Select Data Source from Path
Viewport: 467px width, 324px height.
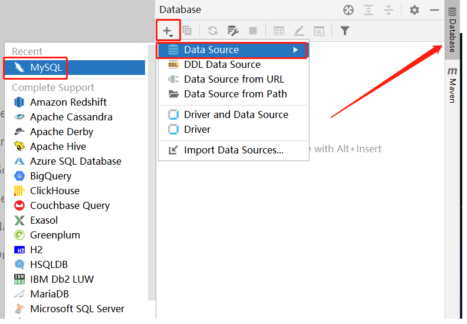coord(234,94)
